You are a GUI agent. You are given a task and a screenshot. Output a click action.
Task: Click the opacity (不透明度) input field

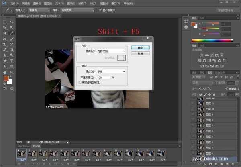[x=103, y=77]
